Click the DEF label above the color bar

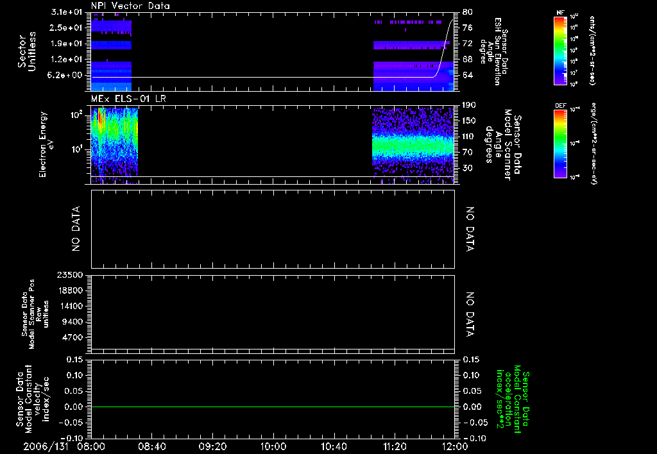(x=560, y=106)
